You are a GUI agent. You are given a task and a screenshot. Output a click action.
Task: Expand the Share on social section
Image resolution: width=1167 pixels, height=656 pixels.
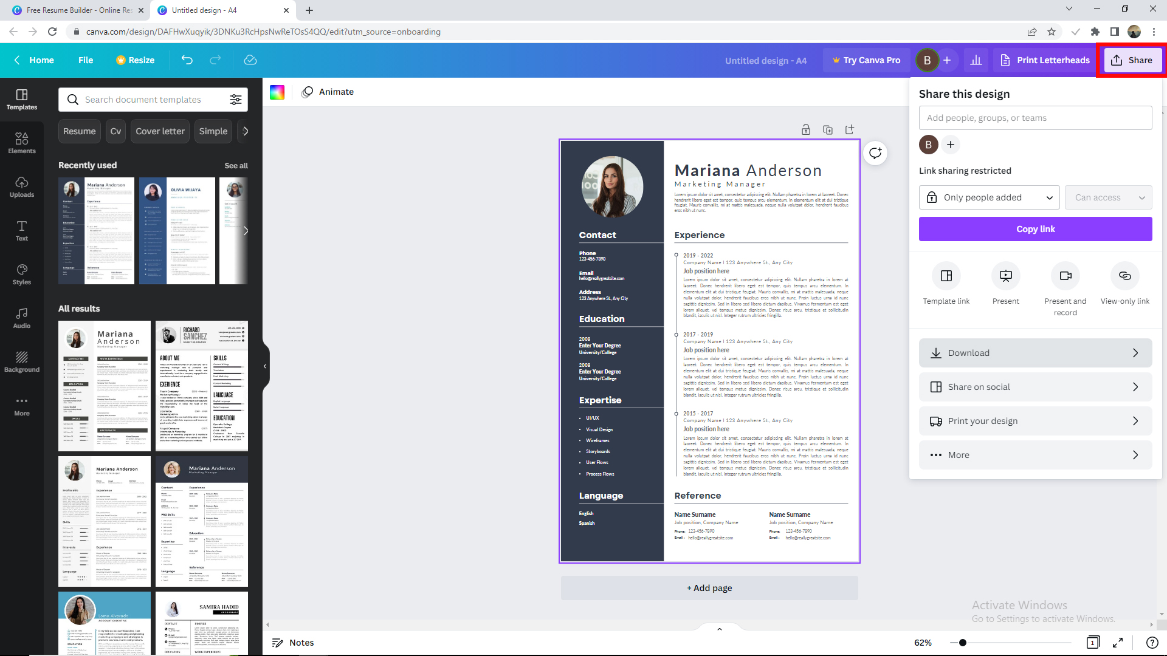click(x=1036, y=387)
